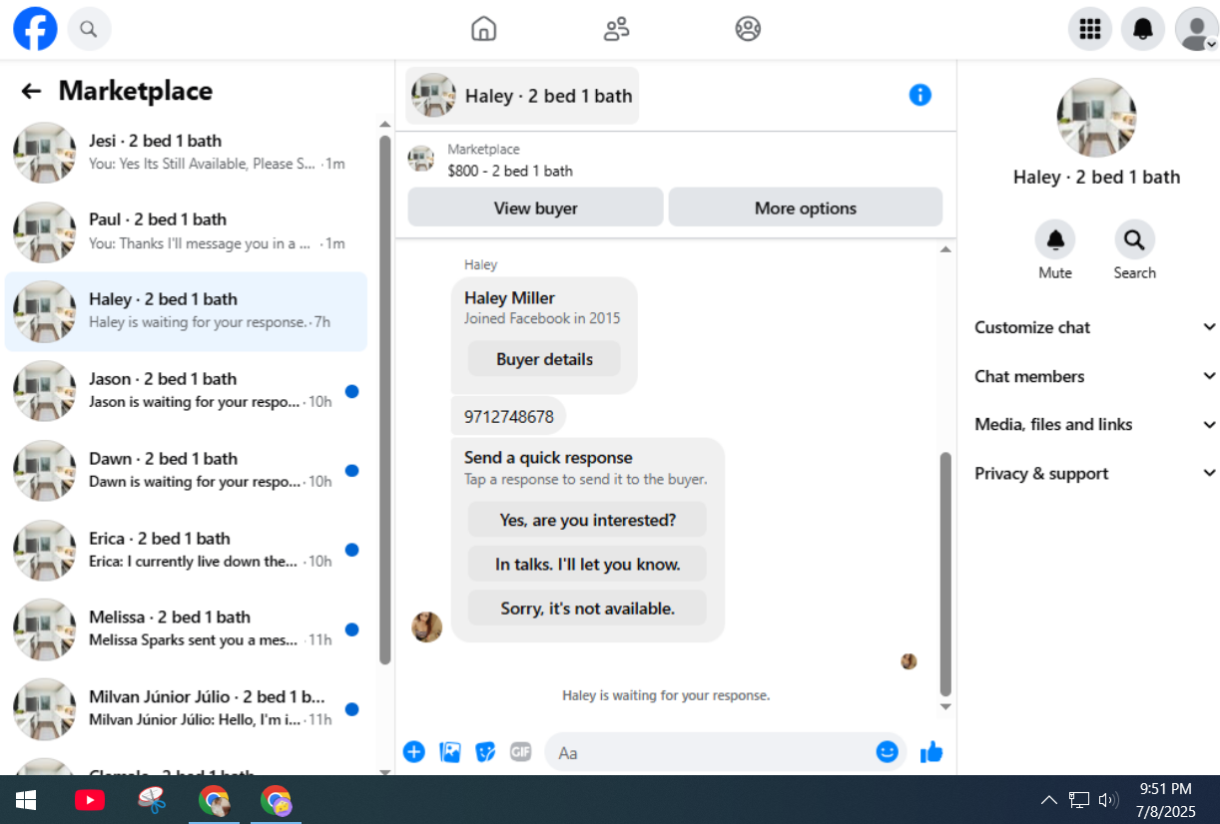
Task: Switch to the first Chrome taskbar window
Action: pyautogui.click(x=214, y=800)
